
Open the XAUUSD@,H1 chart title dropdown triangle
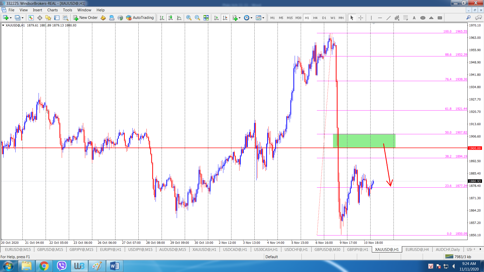pos(3,25)
